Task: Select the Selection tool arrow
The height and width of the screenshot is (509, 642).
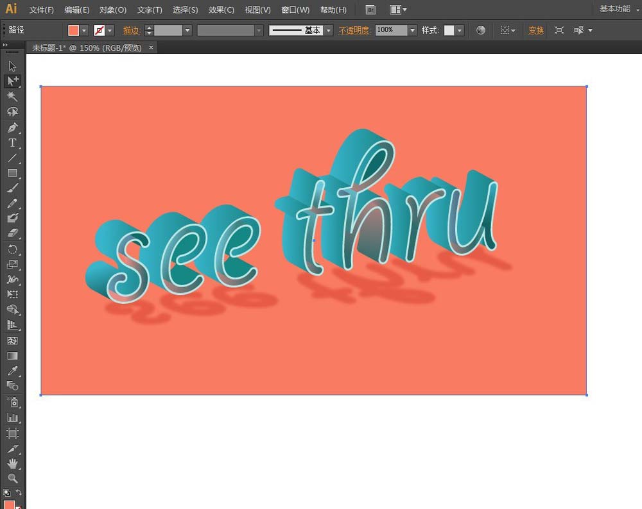Action: click(x=12, y=66)
